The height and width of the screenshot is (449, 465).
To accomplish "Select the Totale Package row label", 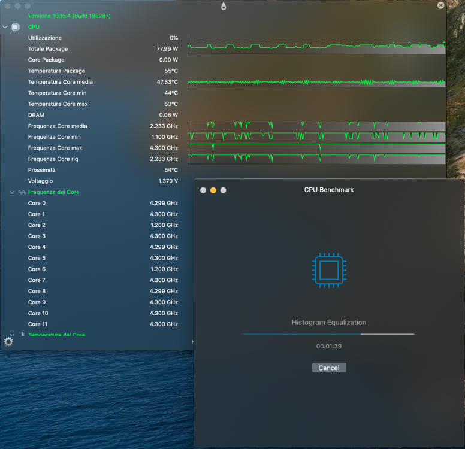I will point(48,49).
